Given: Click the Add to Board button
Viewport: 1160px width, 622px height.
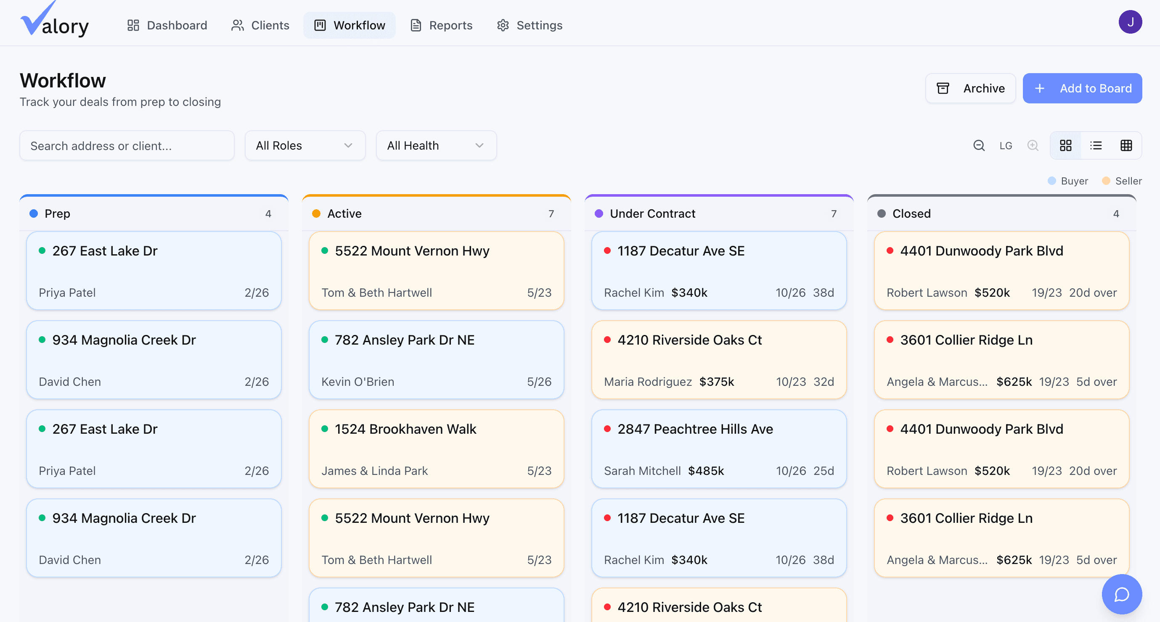Looking at the screenshot, I should 1083,88.
